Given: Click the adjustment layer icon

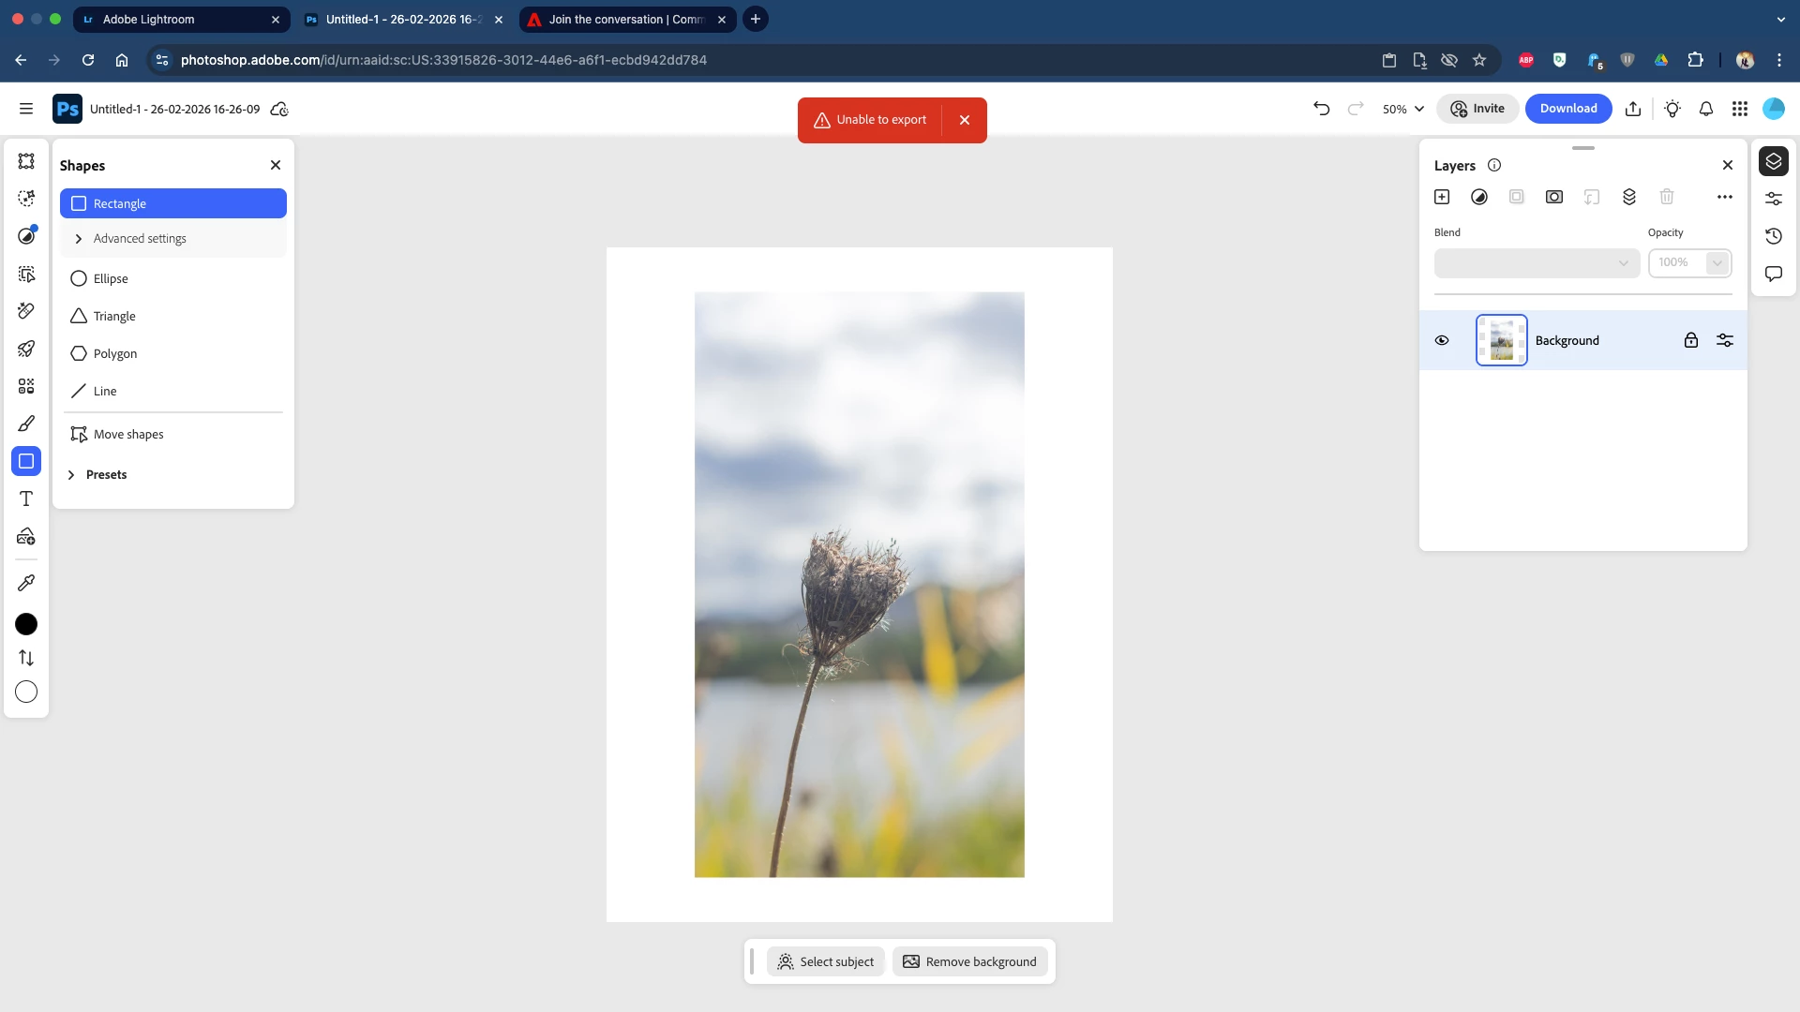Looking at the screenshot, I should [x=1479, y=197].
